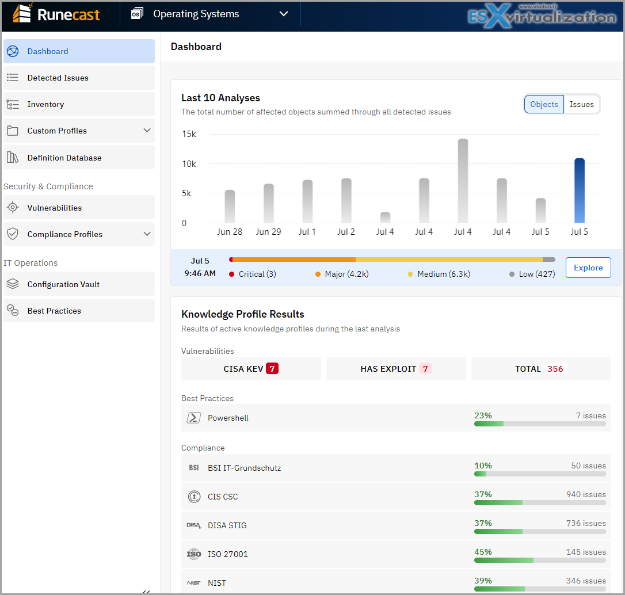Click the 736 issues count

click(x=586, y=523)
